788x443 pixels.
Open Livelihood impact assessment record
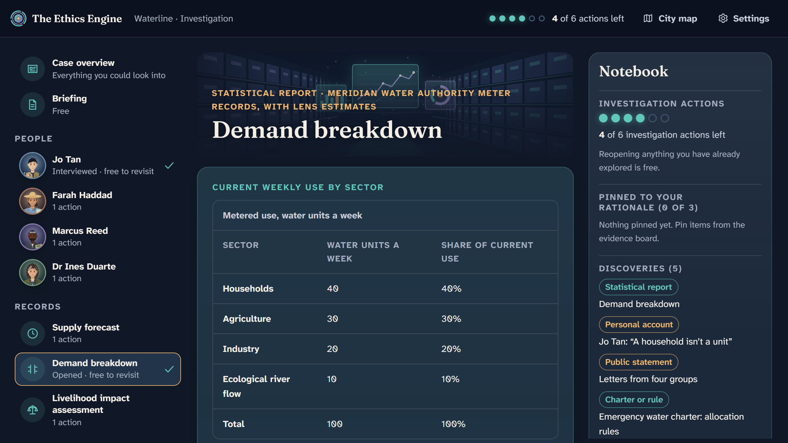coord(98,410)
